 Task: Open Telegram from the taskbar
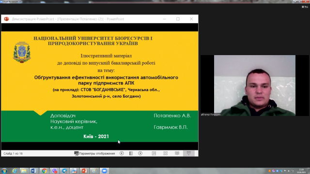(x=64, y=171)
